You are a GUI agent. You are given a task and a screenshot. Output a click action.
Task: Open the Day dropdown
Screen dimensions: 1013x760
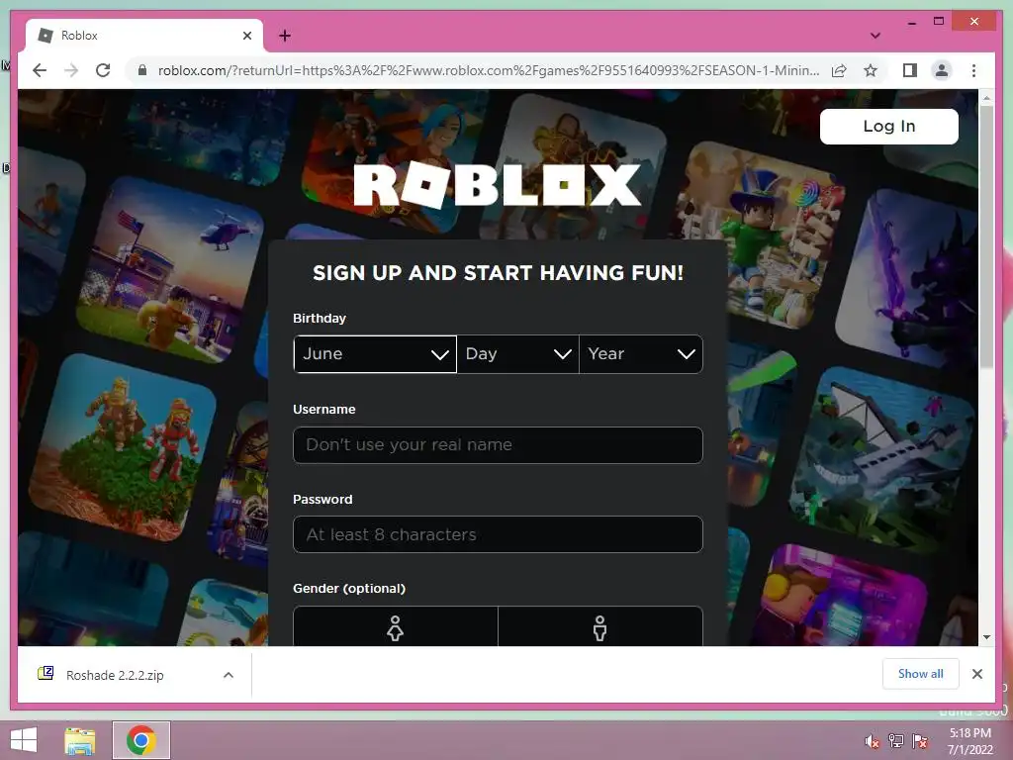517,353
